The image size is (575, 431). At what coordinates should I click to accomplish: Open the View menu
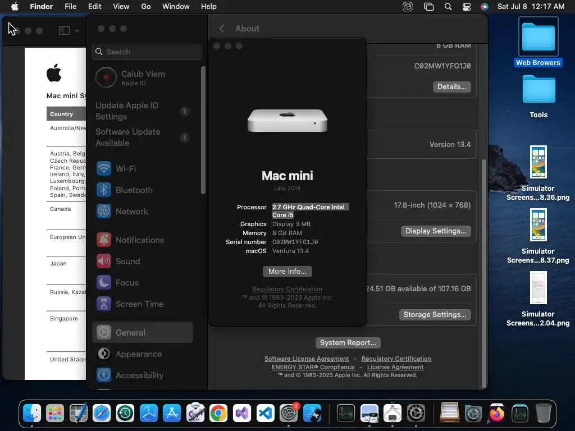(x=121, y=7)
